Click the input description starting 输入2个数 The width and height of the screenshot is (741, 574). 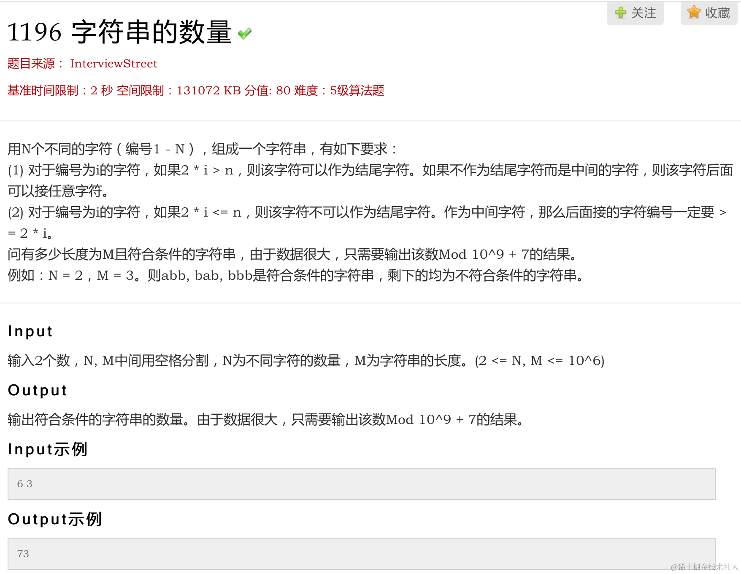306,361
